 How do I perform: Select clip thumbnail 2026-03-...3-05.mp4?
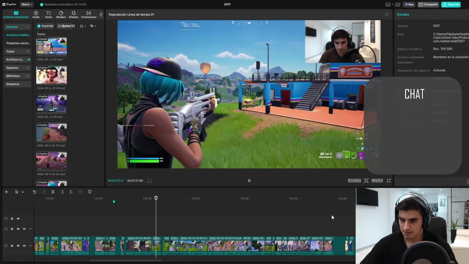51,47
